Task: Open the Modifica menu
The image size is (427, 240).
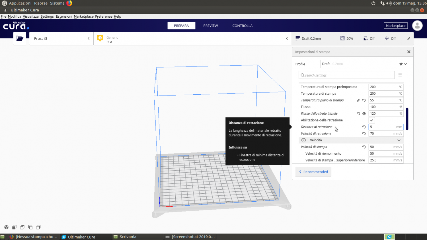Action: pyautogui.click(x=15, y=16)
